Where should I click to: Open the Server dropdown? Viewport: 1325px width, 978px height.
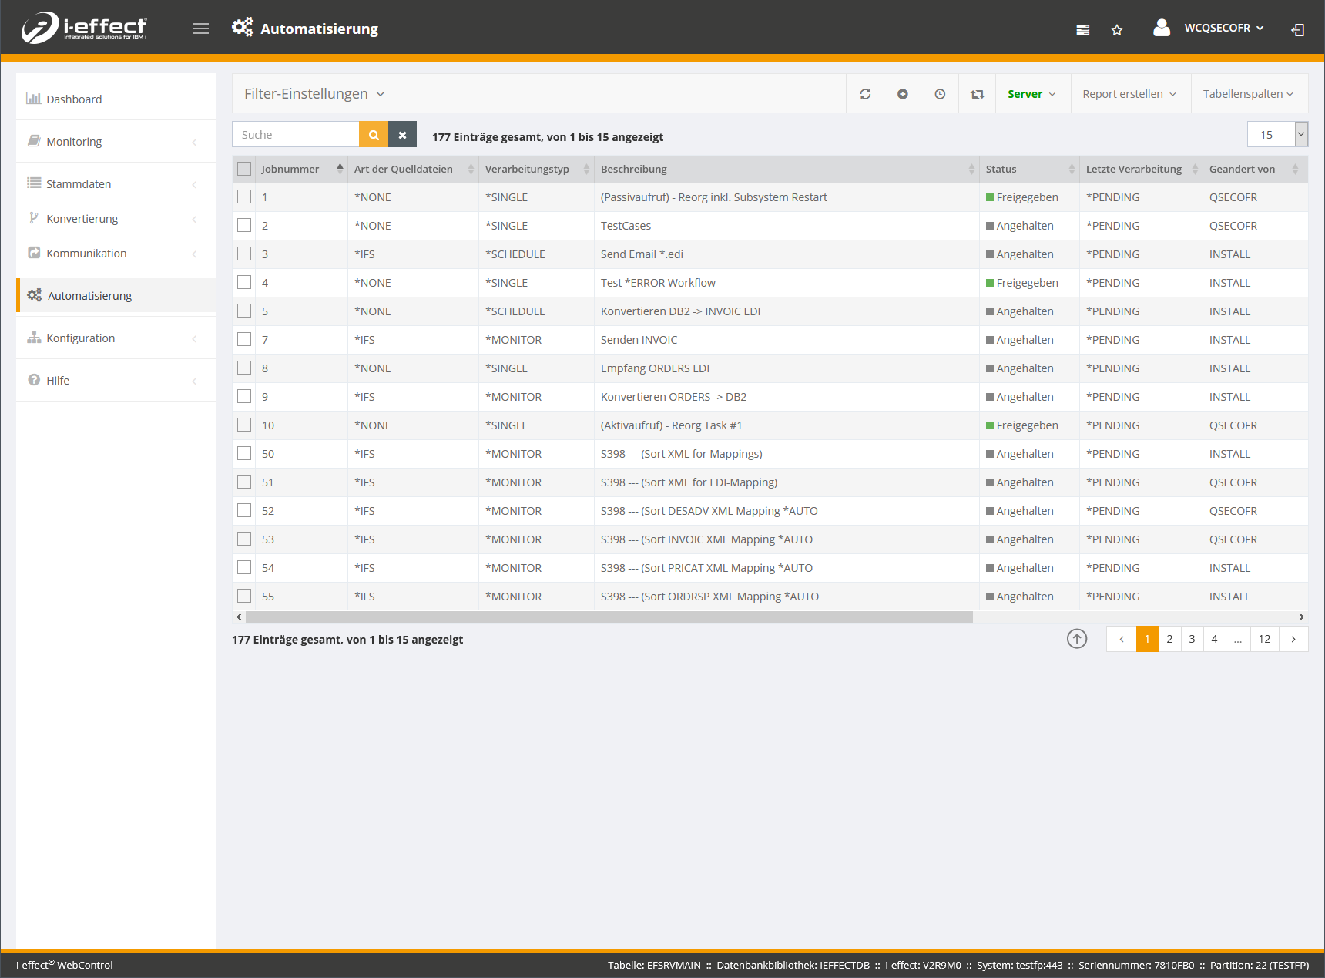pyautogui.click(x=1031, y=94)
